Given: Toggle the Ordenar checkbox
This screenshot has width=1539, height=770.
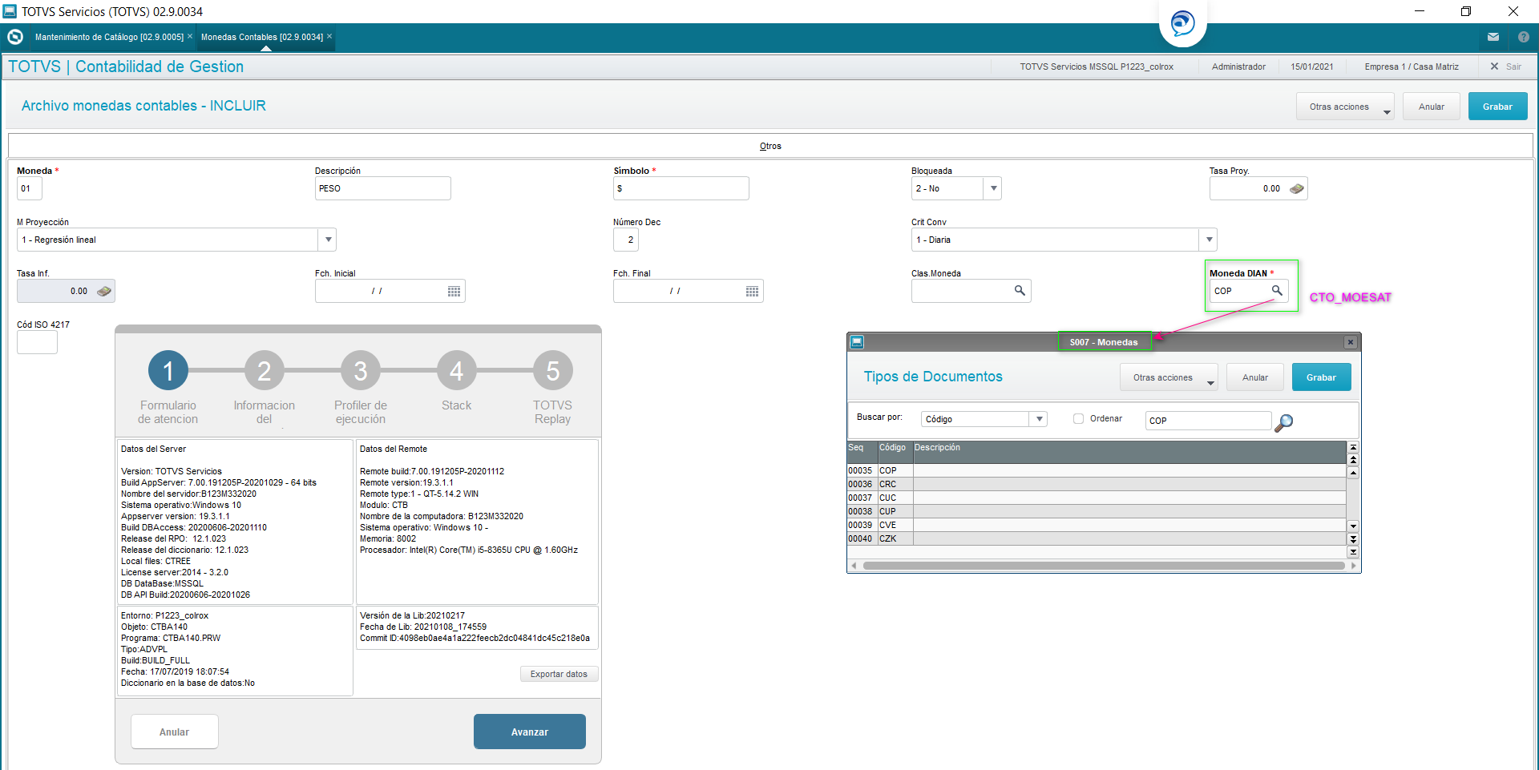Looking at the screenshot, I should [1079, 419].
